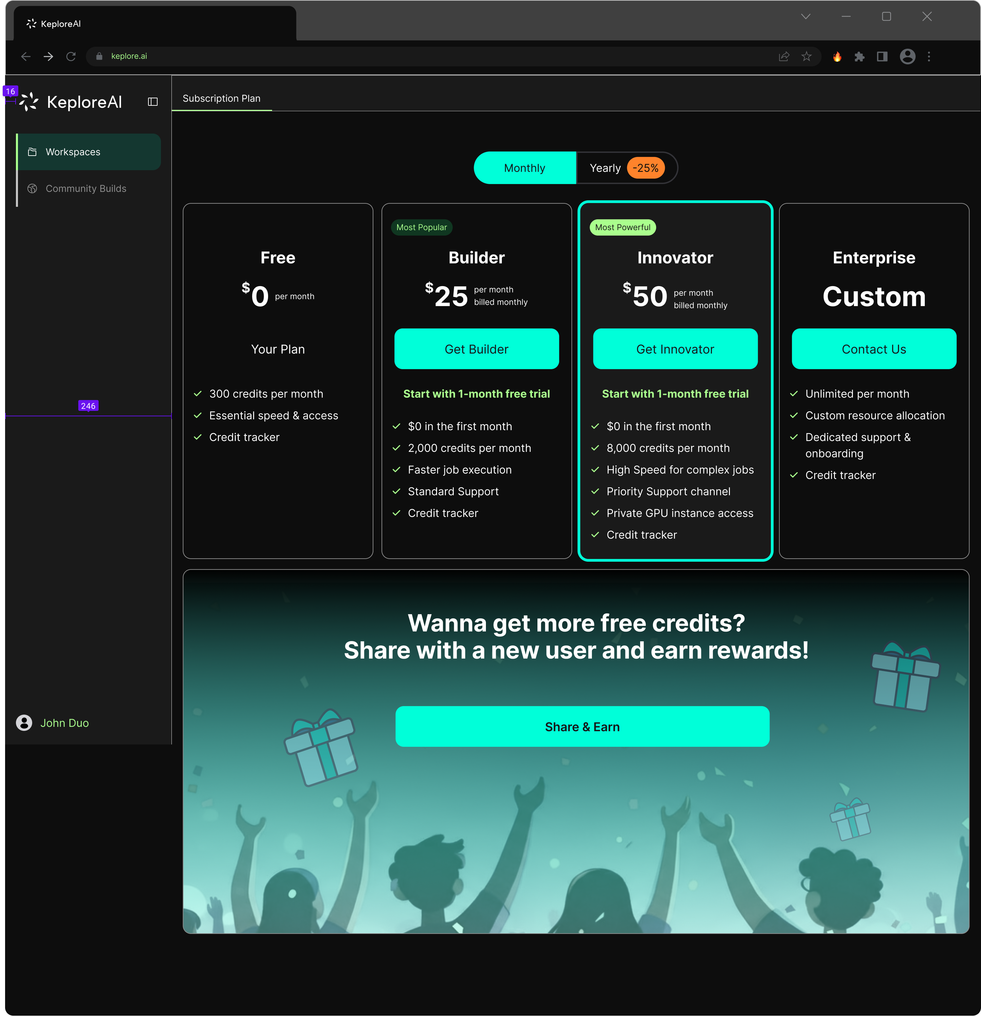Click the Get Innovator button
981x1016 pixels.
(675, 349)
